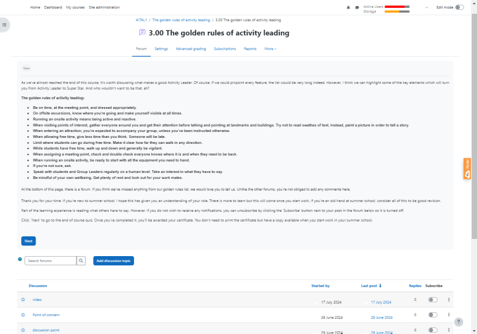
Task: Star the 'video' discussion
Action: click(23, 300)
